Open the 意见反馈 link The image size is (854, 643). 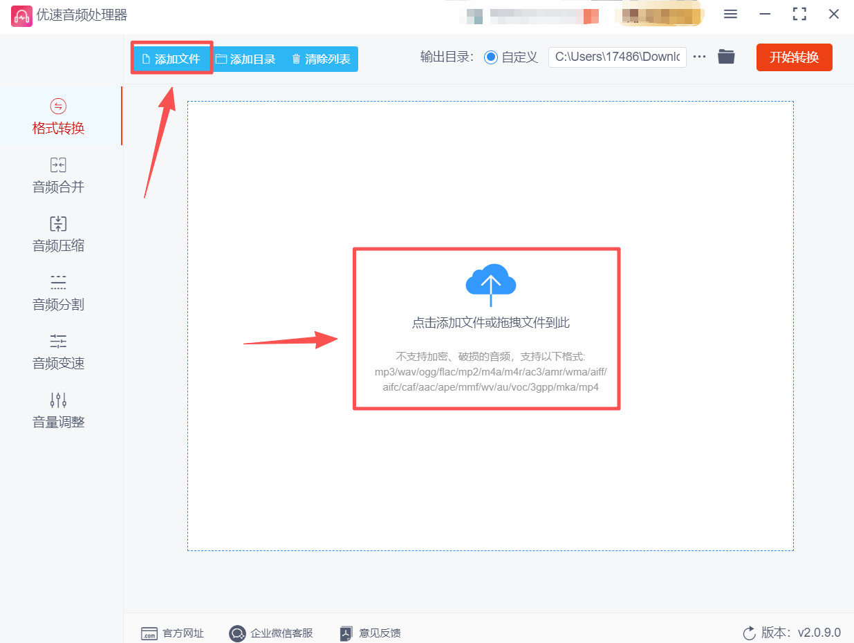click(370, 633)
